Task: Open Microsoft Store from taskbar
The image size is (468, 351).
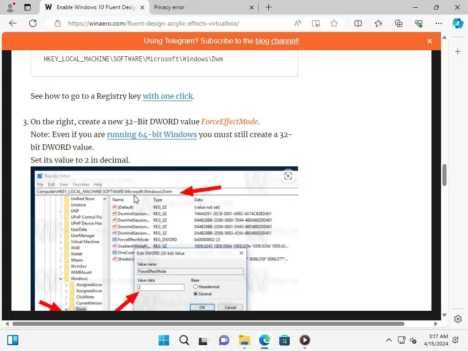Action: point(284,340)
